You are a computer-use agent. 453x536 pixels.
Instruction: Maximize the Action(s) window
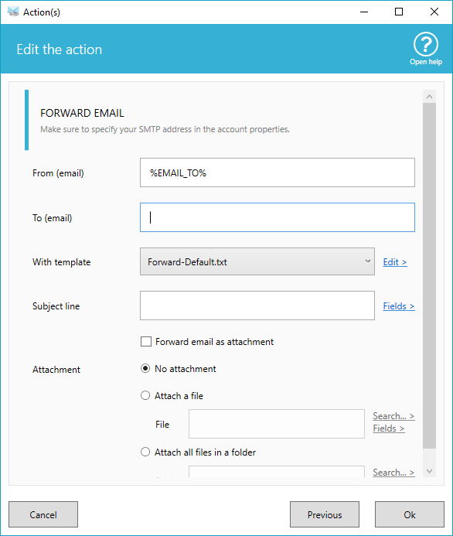[x=399, y=12]
